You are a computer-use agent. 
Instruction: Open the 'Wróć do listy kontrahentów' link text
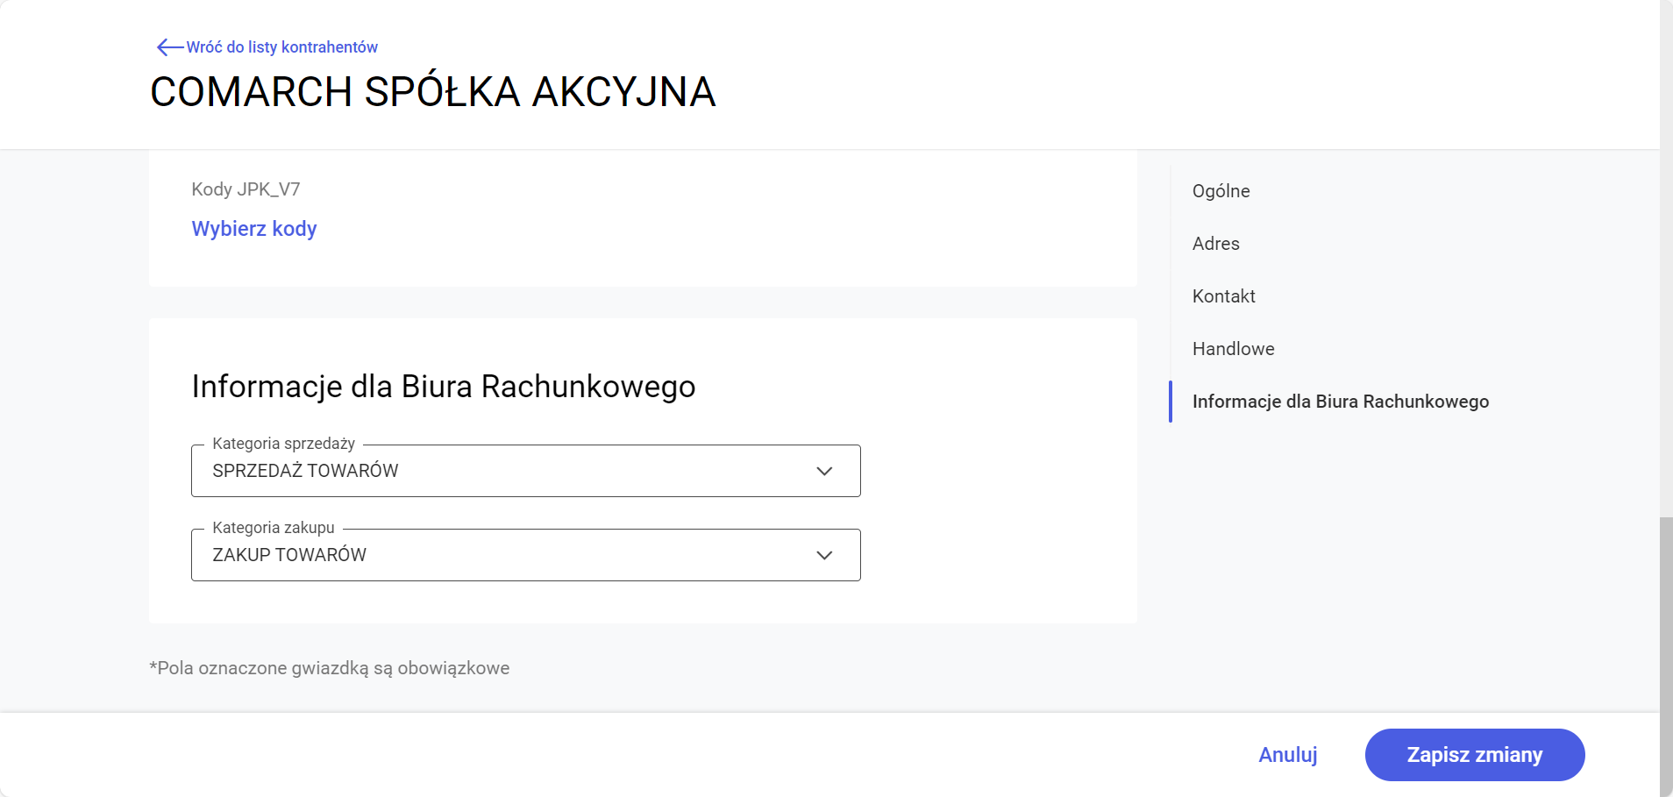281,47
